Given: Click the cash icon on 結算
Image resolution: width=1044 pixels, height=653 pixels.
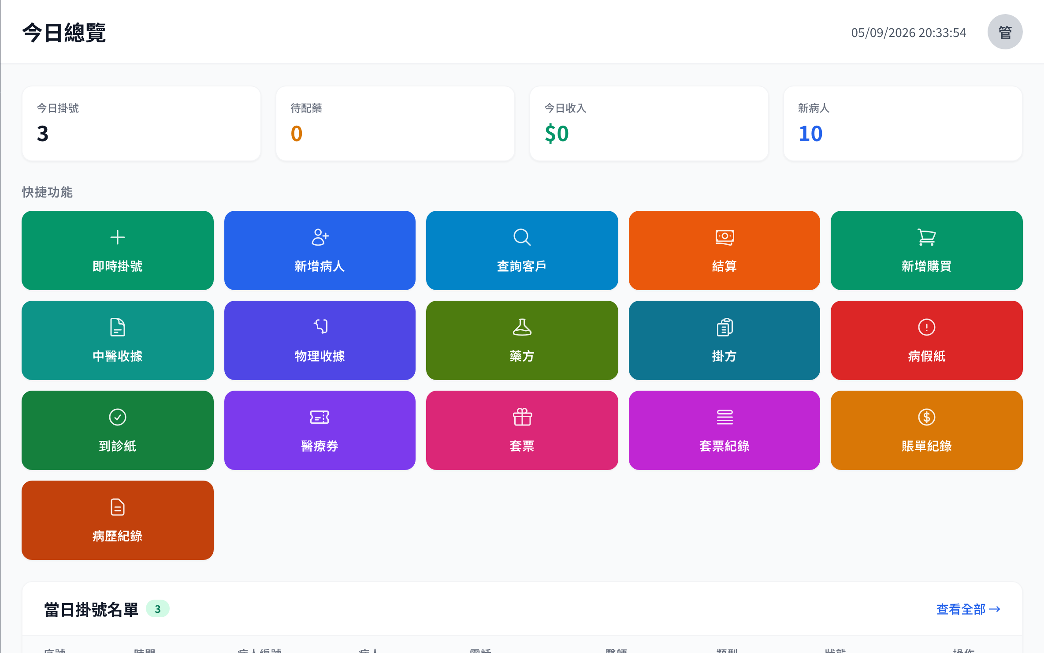Looking at the screenshot, I should click(x=724, y=237).
